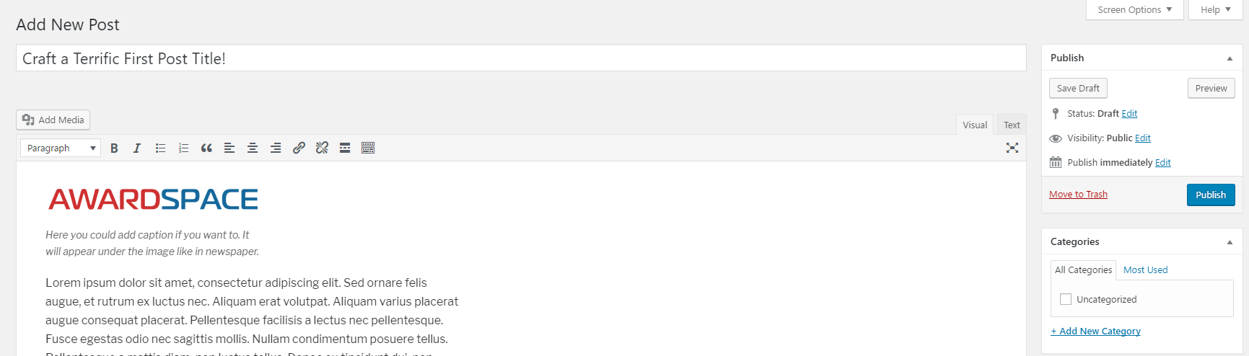Insert a numbered list
The image size is (1249, 356).
[183, 148]
